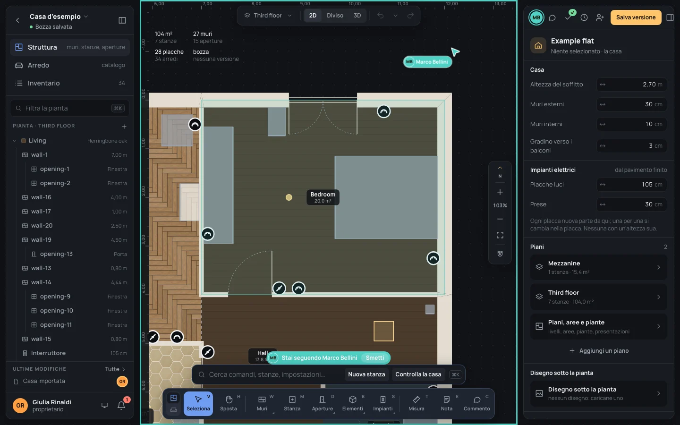The width and height of the screenshot is (680, 425).
Task: Switch the view to Diviso
Action: click(335, 16)
